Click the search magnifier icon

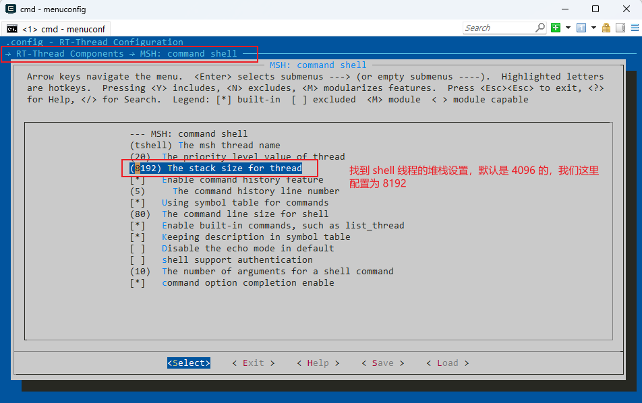click(x=539, y=28)
